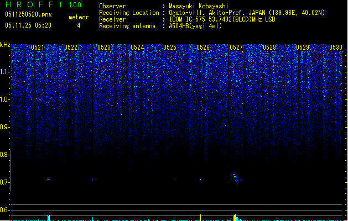This screenshot has height=221, width=348.
Task: Click the 0522 time marker
Action: tap(71, 48)
